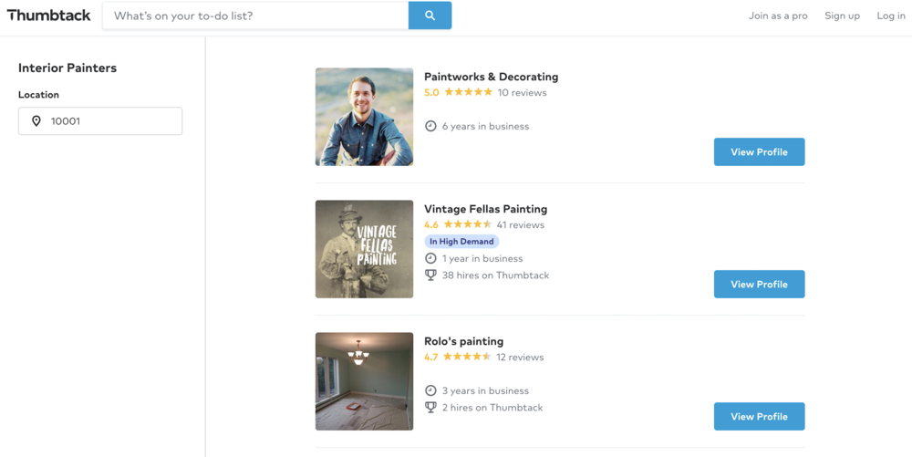Click clock icon next to 6 years in business
Viewport: 912px width, 457px height.
(430, 126)
